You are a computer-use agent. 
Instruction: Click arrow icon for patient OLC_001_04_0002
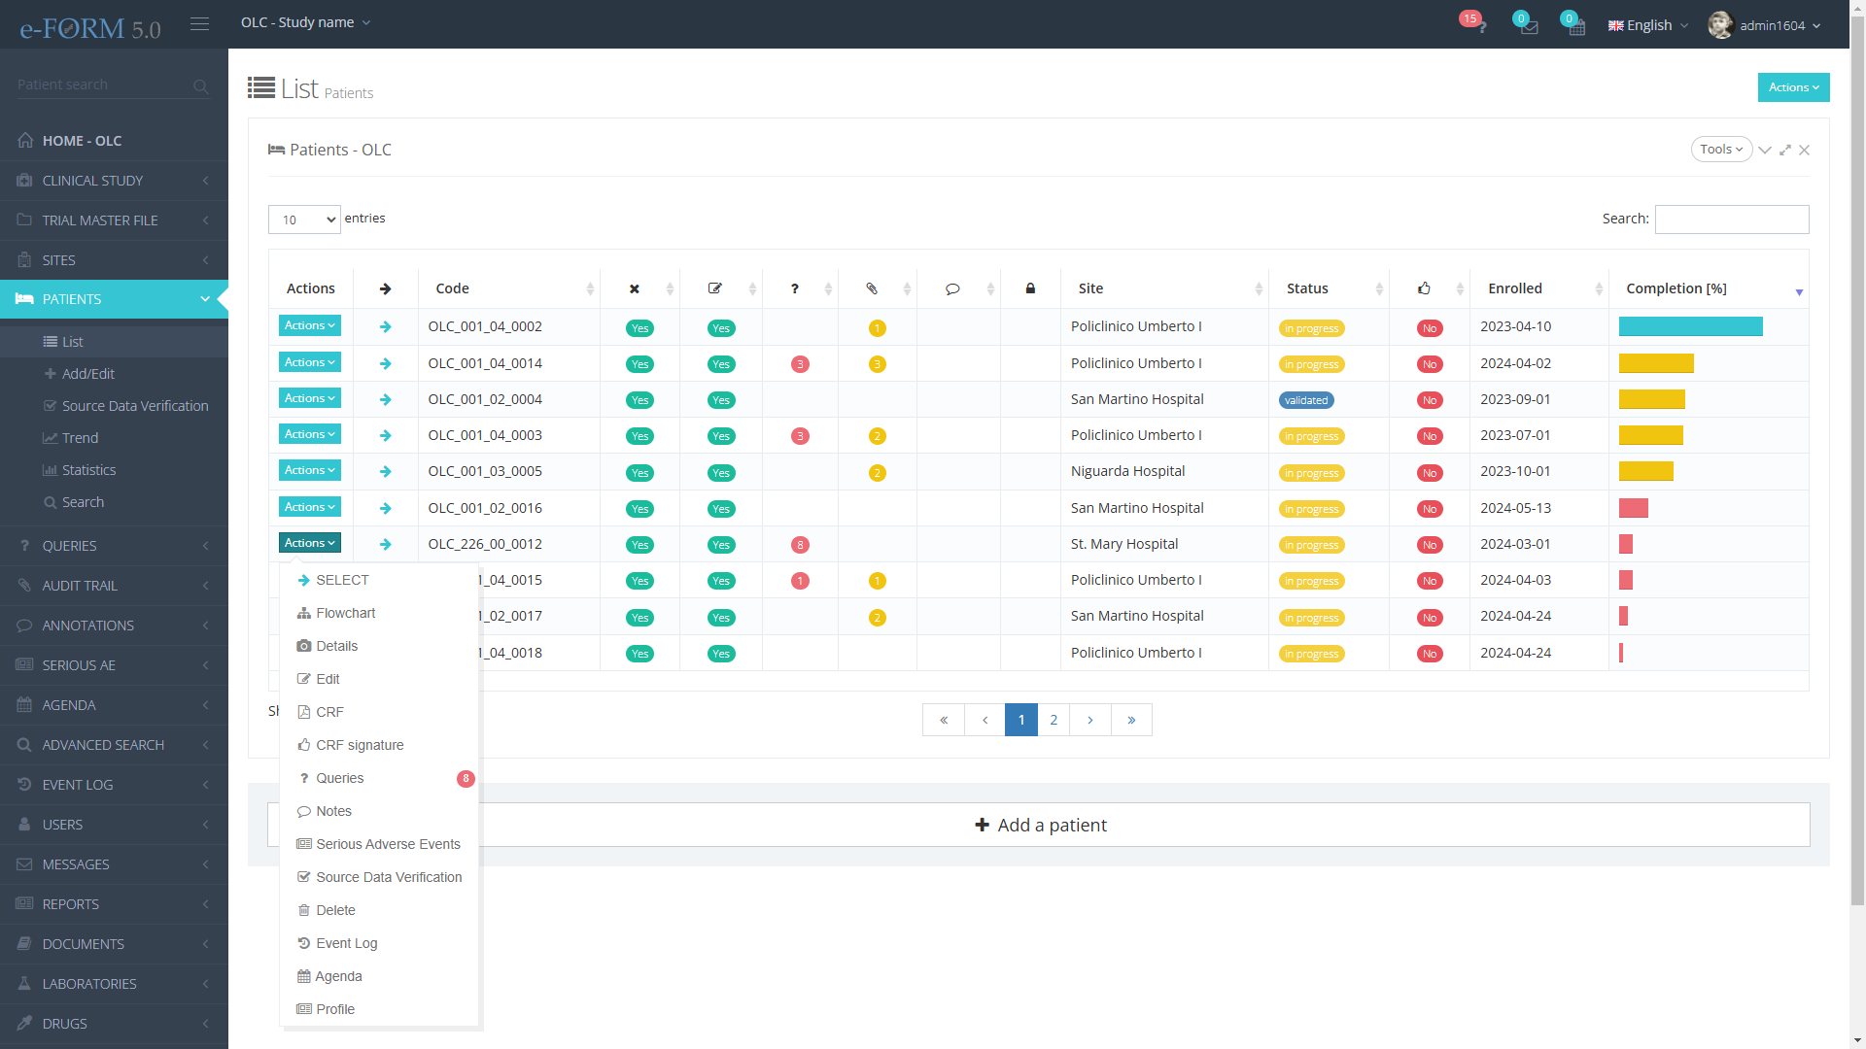386,327
